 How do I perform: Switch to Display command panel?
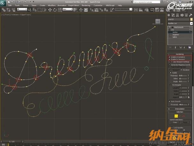coord(186,15)
